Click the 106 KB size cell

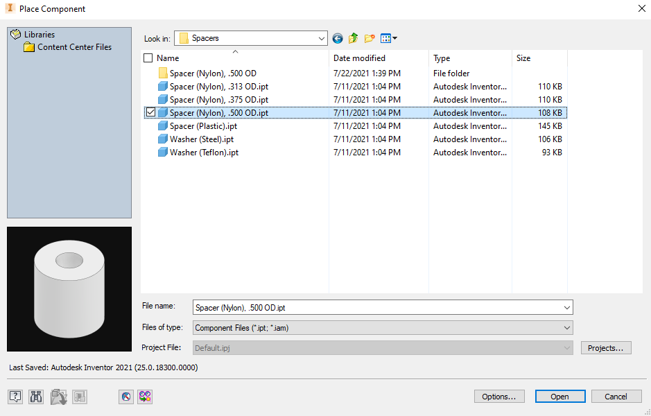pos(550,139)
